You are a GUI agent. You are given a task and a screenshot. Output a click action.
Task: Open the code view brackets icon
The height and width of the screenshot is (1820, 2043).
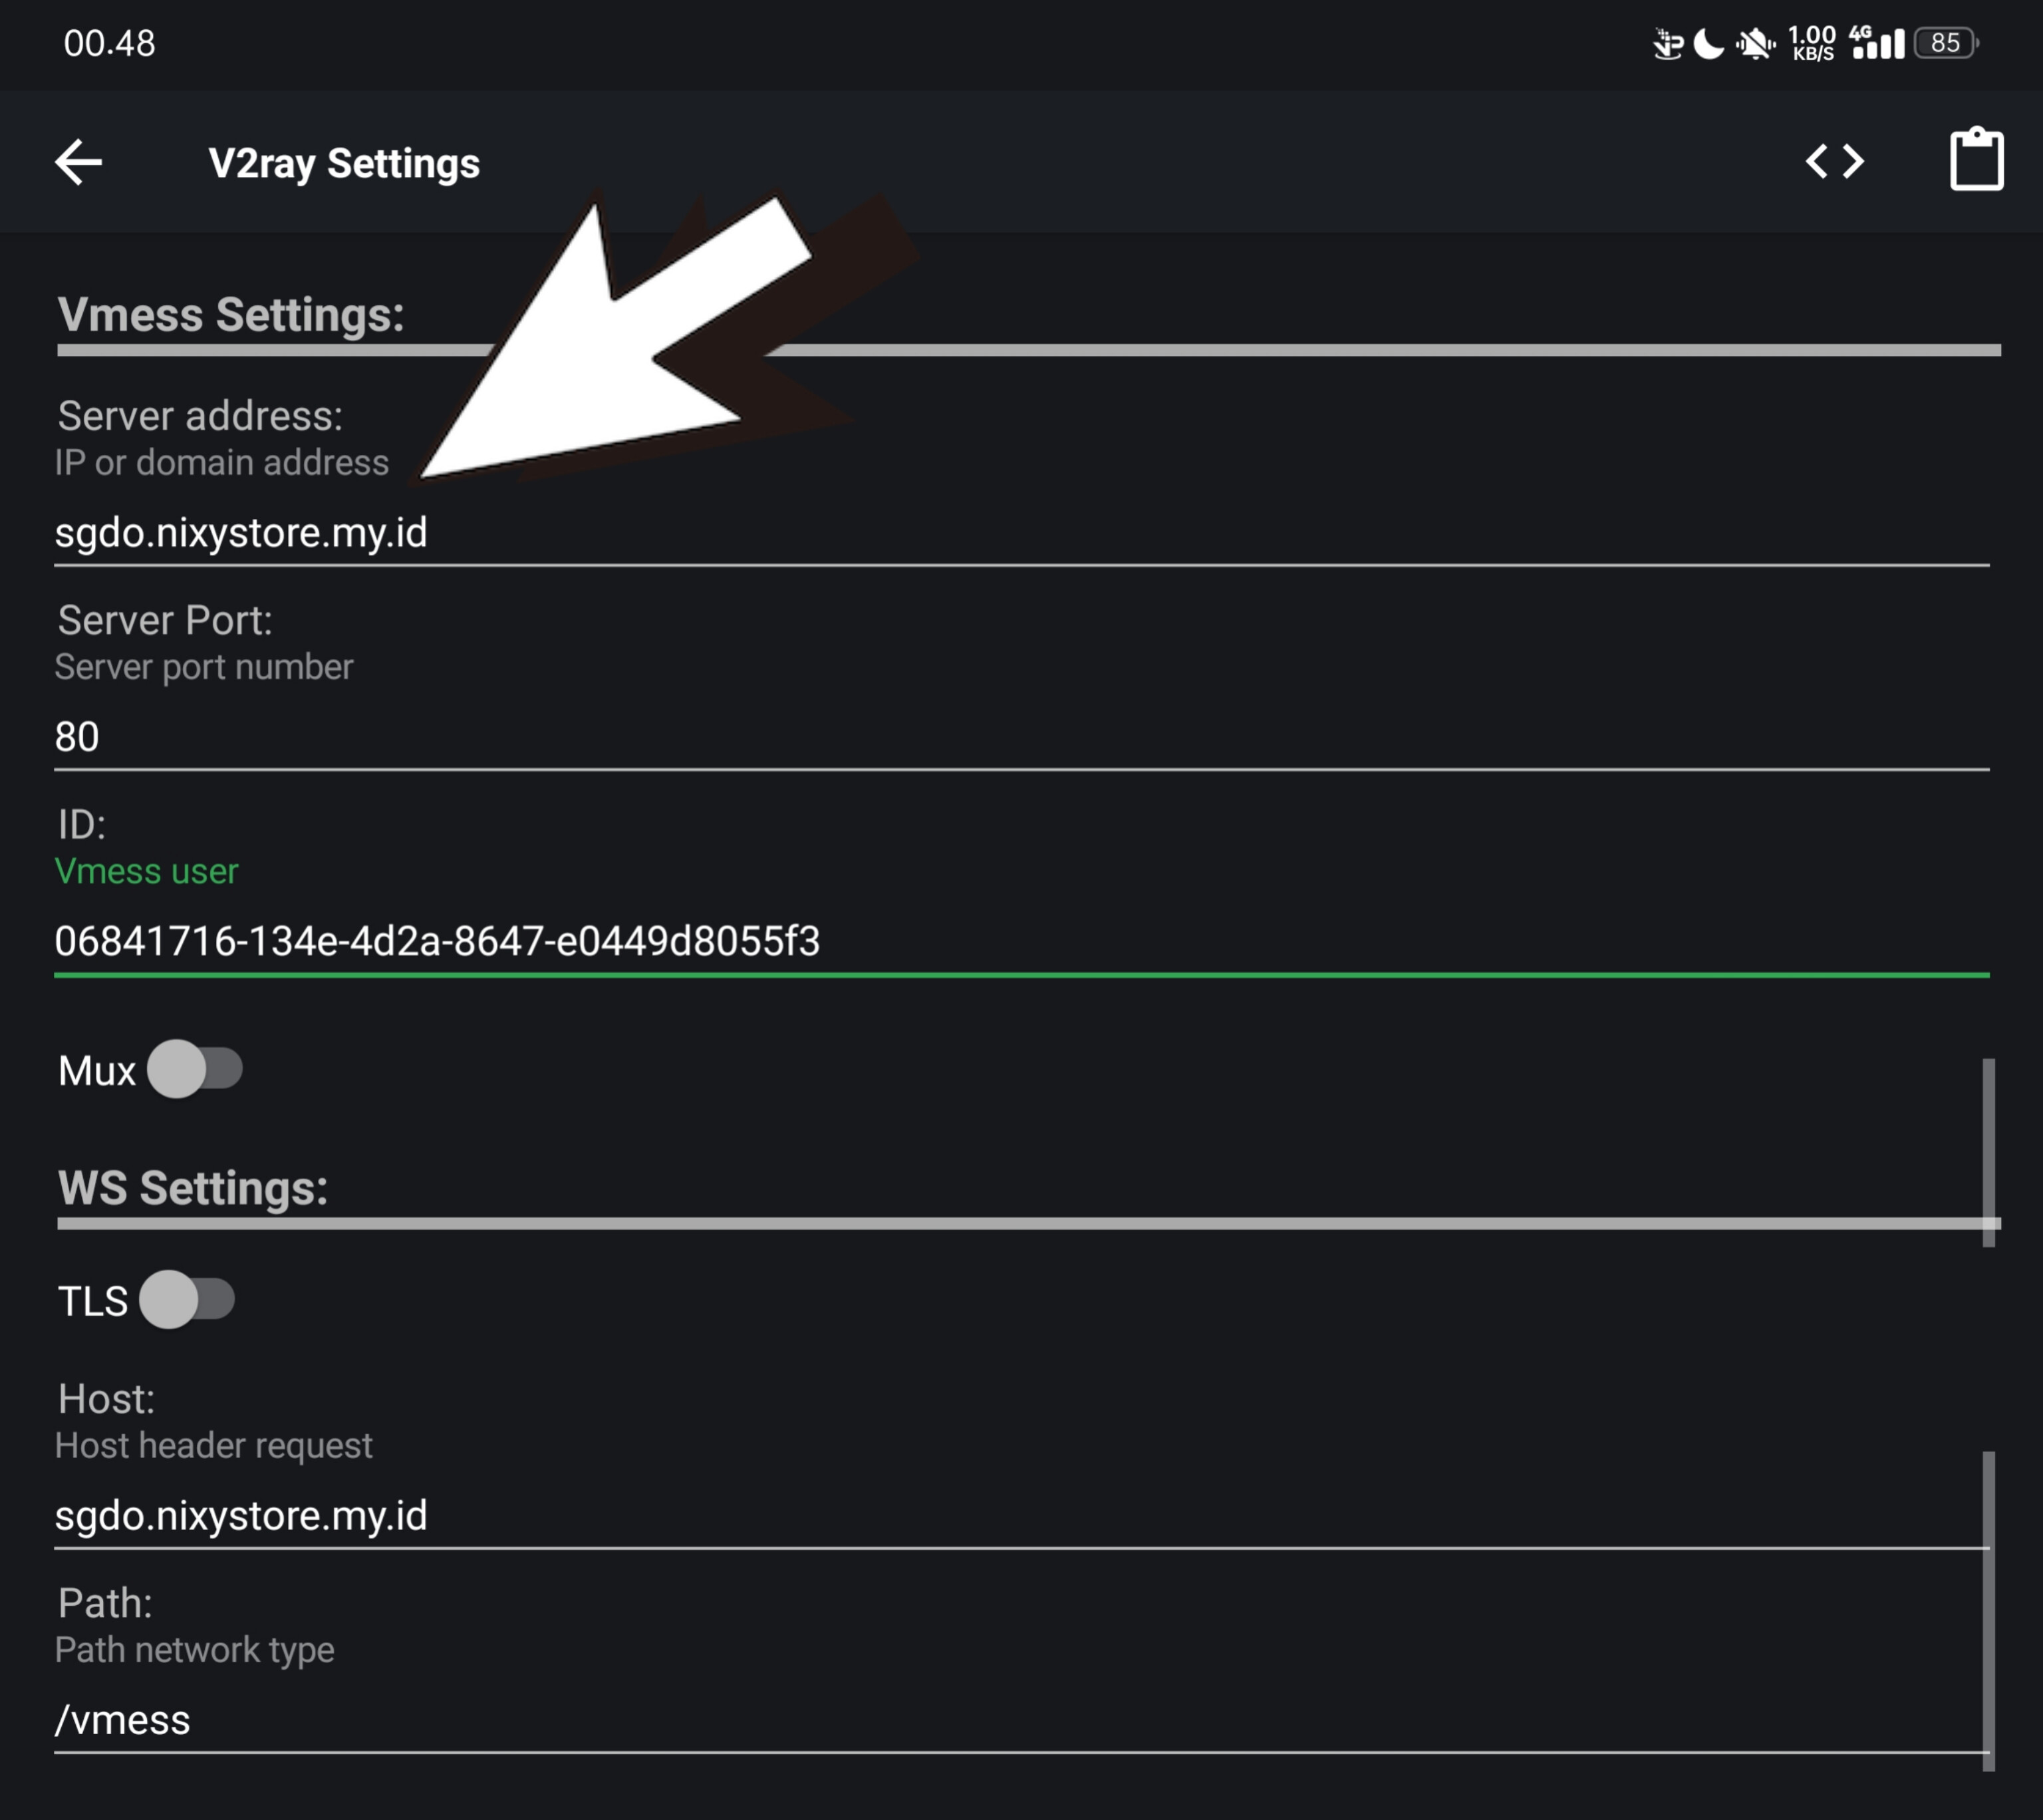click(x=1834, y=161)
